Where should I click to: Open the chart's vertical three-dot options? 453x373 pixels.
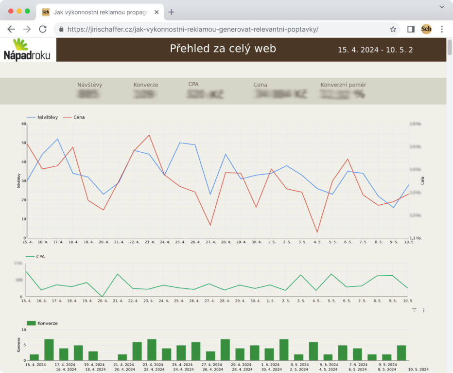pyautogui.click(x=424, y=310)
